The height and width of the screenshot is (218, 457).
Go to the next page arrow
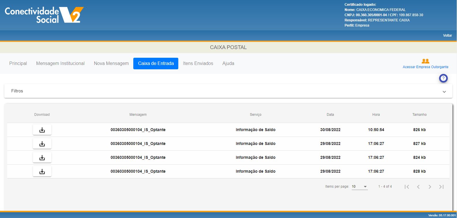pyautogui.click(x=430, y=187)
